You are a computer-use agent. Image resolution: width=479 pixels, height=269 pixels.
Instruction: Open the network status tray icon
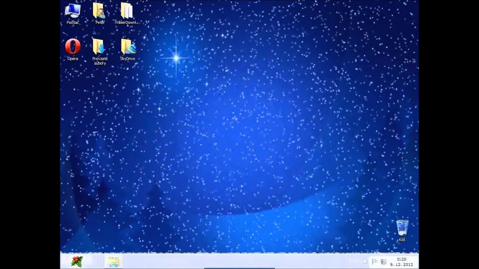tap(383, 262)
